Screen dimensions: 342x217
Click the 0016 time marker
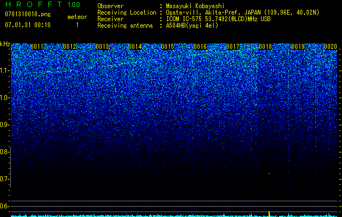pyautogui.click(x=200, y=47)
